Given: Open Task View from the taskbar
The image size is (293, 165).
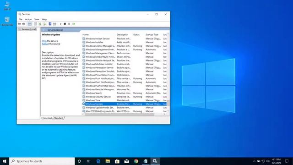Looking at the screenshot, I should 88,161.
